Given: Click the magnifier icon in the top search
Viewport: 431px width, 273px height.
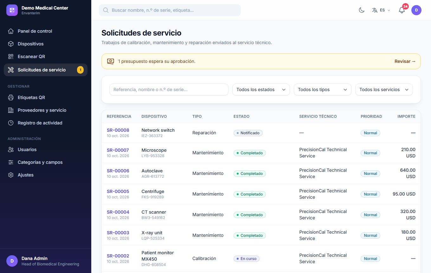Looking at the screenshot, I should coord(106,10).
